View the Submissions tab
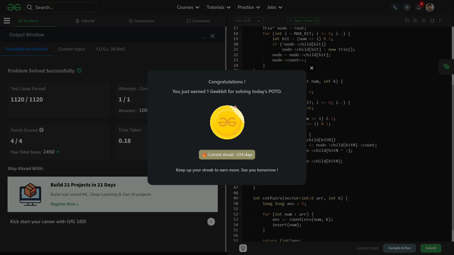 click(x=145, y=21)
